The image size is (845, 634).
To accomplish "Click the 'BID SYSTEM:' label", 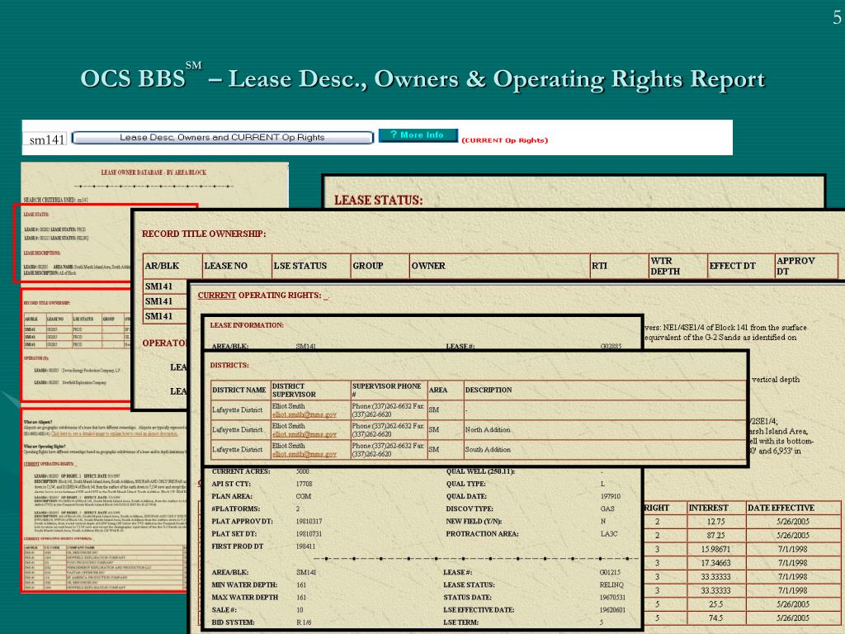I will (x=233, y=622).
